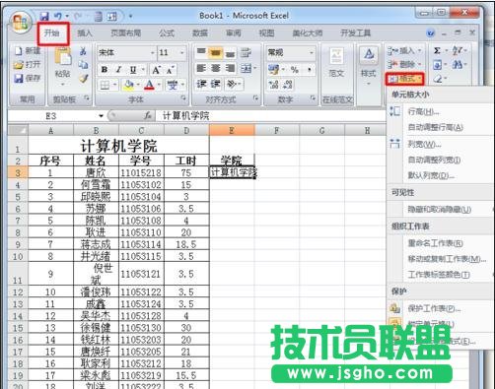Toggle bottom vertical alignment
This screenshot has height=389, width=495.
(x=230, y=52)
